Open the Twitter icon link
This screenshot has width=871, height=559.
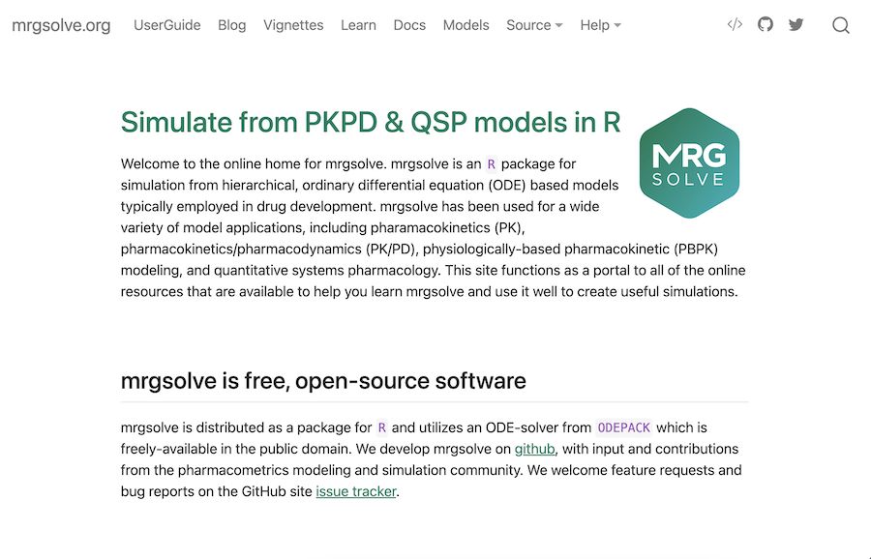[796, 25]
